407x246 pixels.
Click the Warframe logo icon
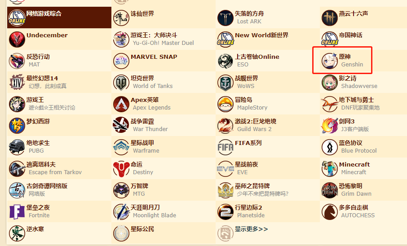(121, 147)
